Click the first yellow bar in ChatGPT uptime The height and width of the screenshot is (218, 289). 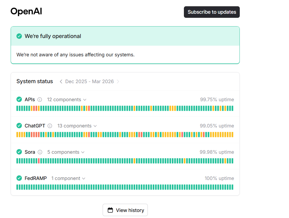pyautogui.click(x=18, y=135)
